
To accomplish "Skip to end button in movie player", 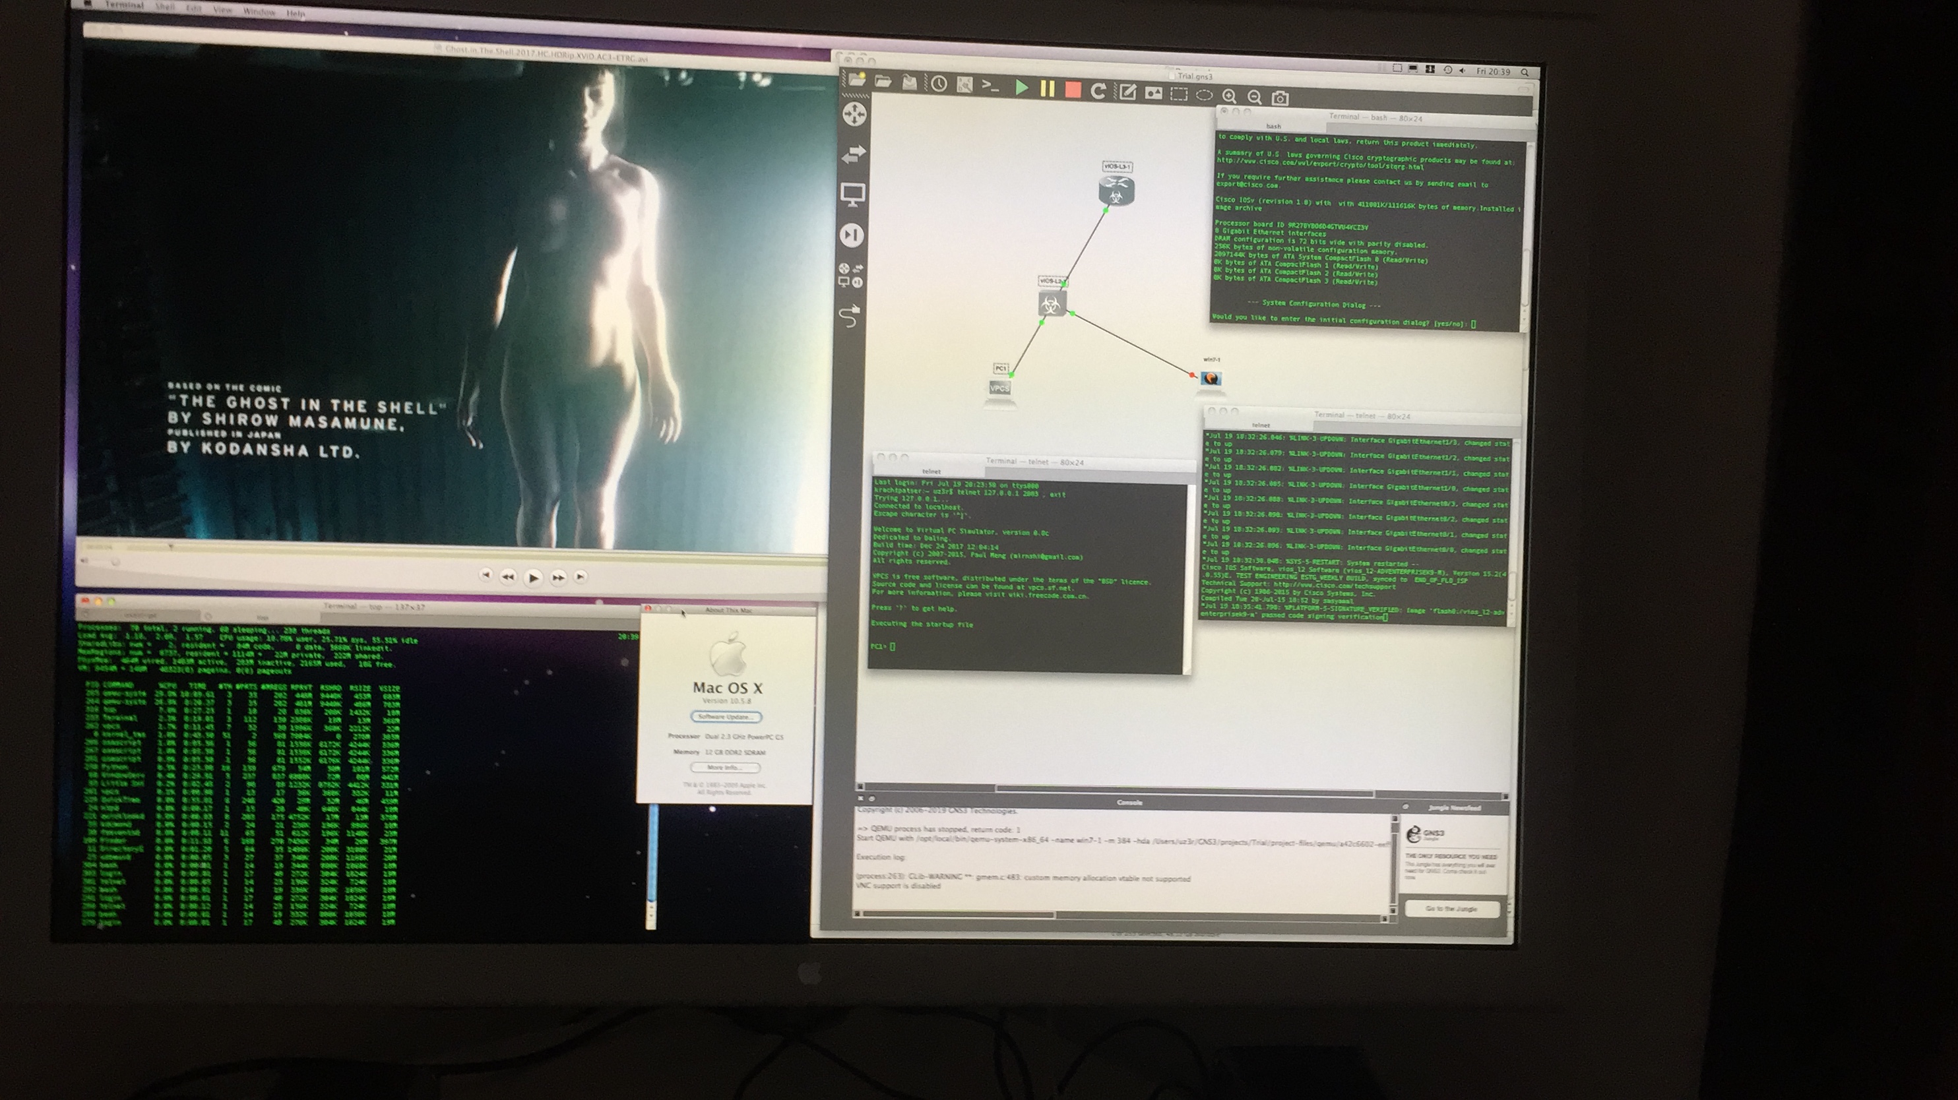I will coord(580,576).
